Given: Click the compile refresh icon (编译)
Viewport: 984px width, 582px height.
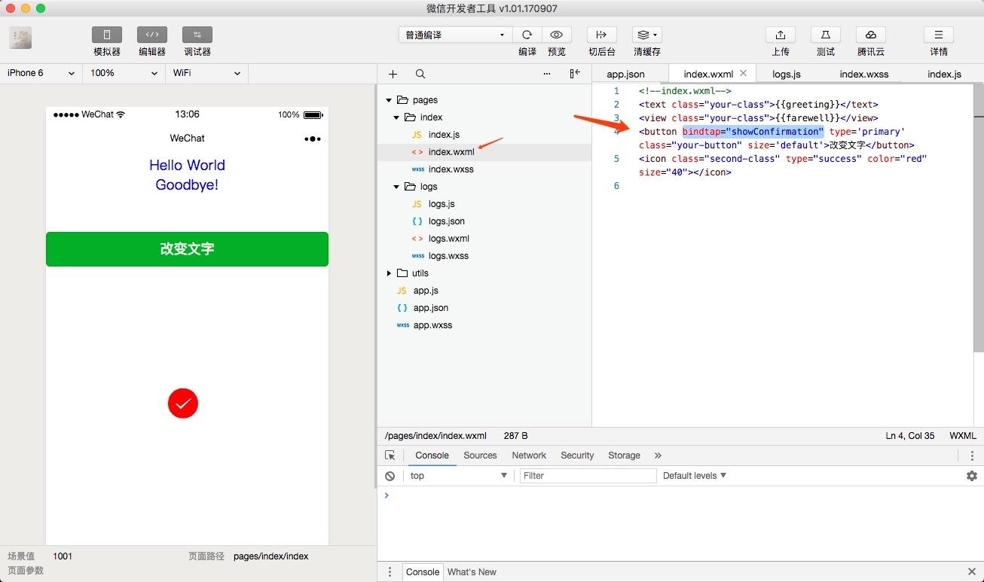Looking at the screenshot, I should [527, 35].
